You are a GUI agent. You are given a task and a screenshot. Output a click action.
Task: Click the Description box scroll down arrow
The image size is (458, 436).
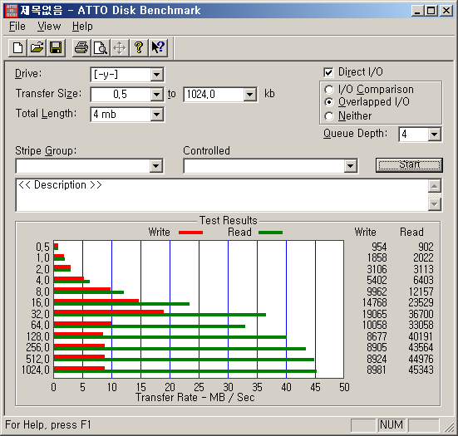click(x=435, y=204)
